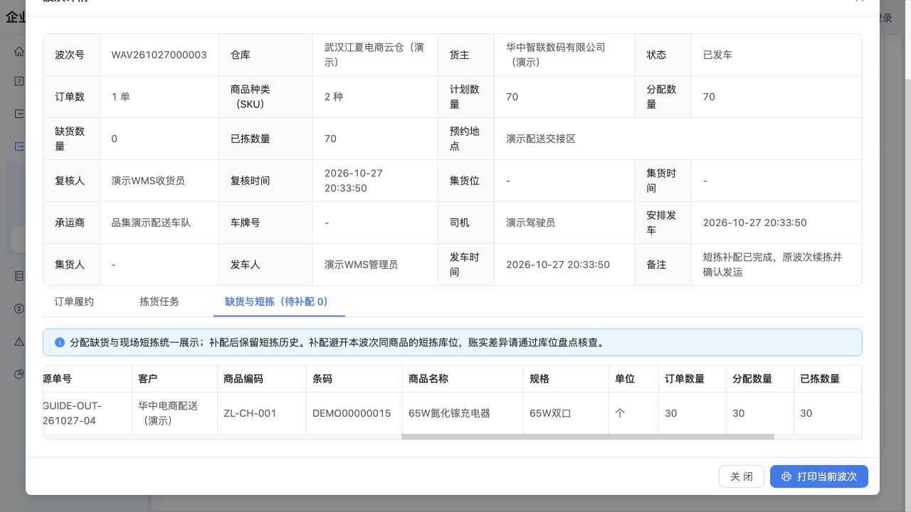
Task: Click barcode DEMO00000015
Action: pos(352,413)
